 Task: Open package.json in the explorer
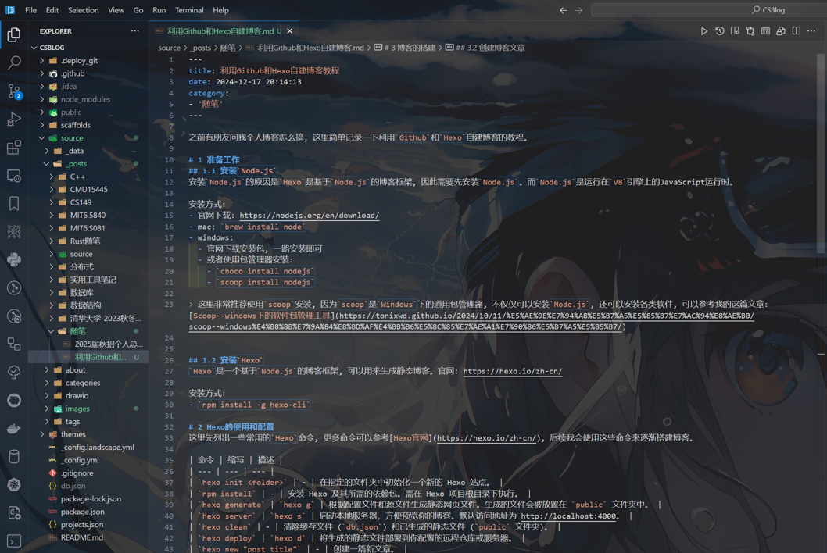pos(82,512)
